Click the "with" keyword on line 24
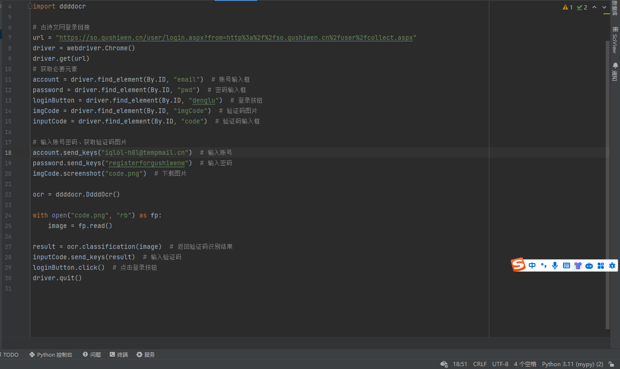Screen dimensions: 620x369 pyautogui.click(x=40, y=215)
